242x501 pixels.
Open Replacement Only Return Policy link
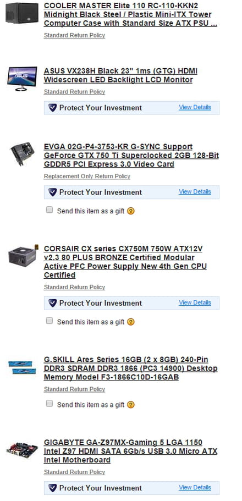pyautogui.click(x=87, y=177)
